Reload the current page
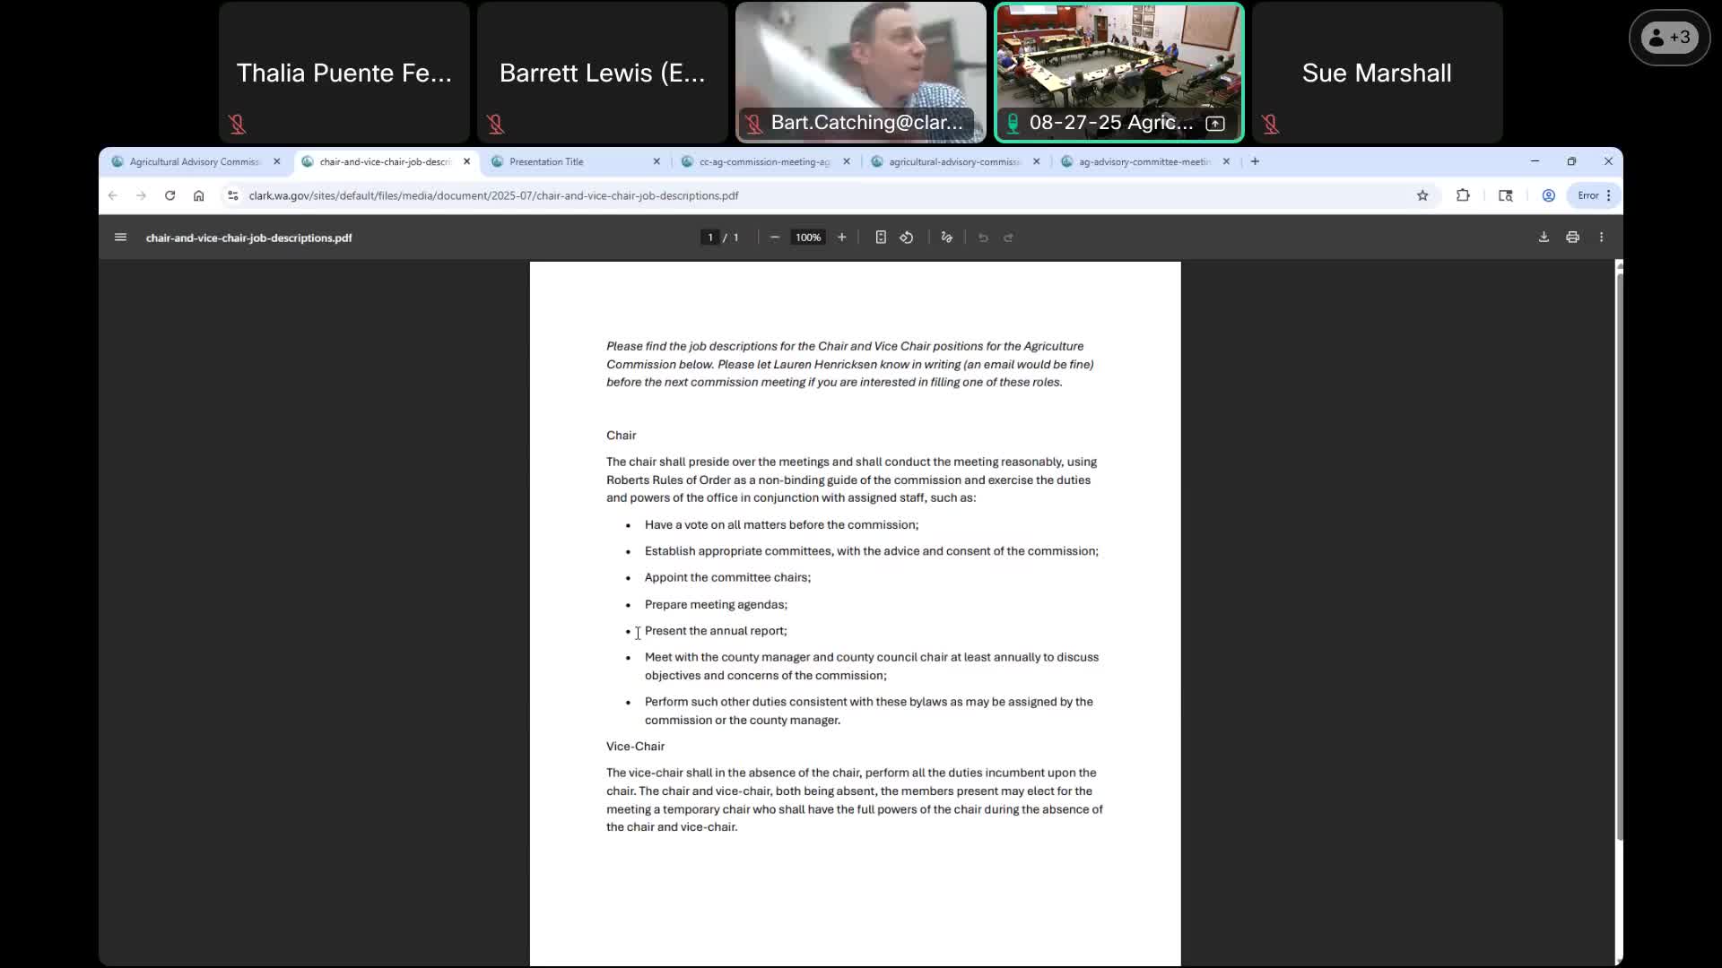Viewport: 1722px width, 968px height. click(x=170, y=195)
